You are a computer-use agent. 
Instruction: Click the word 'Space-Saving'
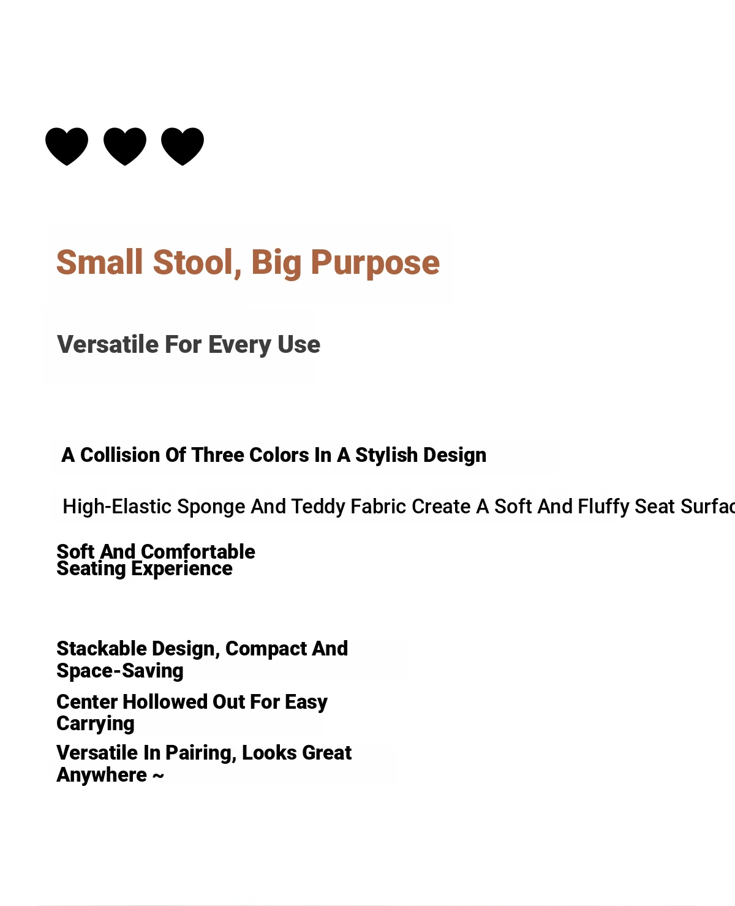tap(120, 671)
